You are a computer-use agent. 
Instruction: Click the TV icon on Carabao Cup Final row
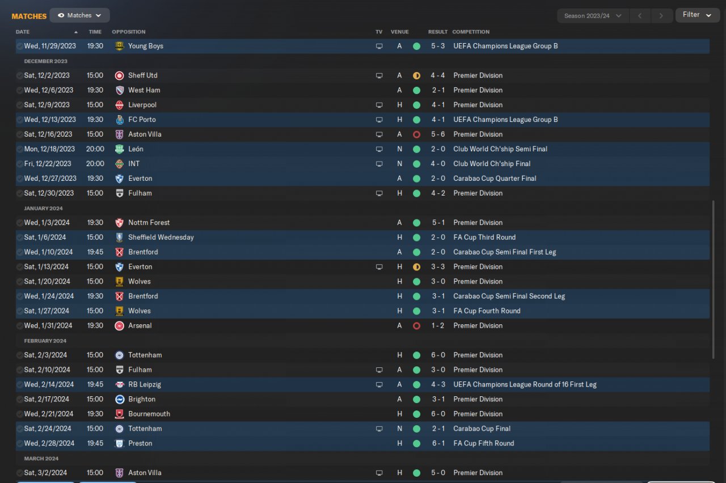379,429
